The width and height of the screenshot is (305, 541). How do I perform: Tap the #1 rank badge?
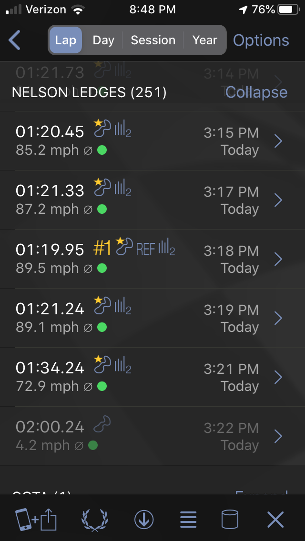pyautogui.click(x=102, y=249)
